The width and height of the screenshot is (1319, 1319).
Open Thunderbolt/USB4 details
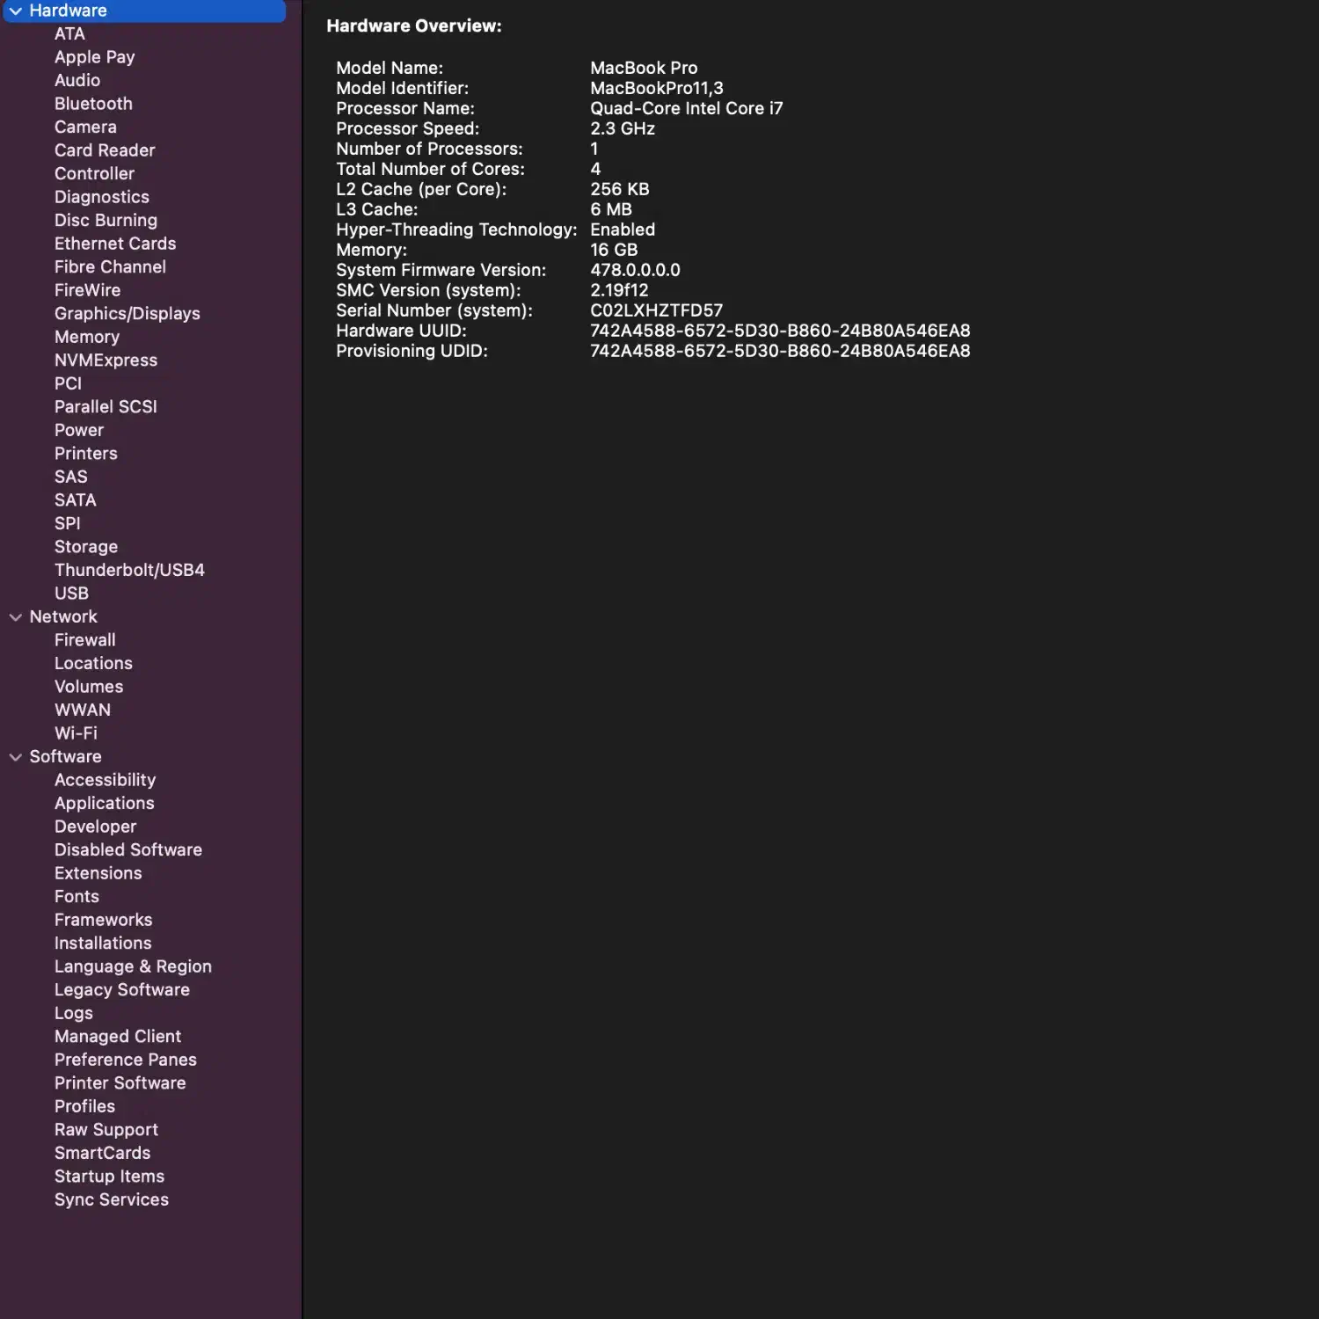(x=129, y=570)
